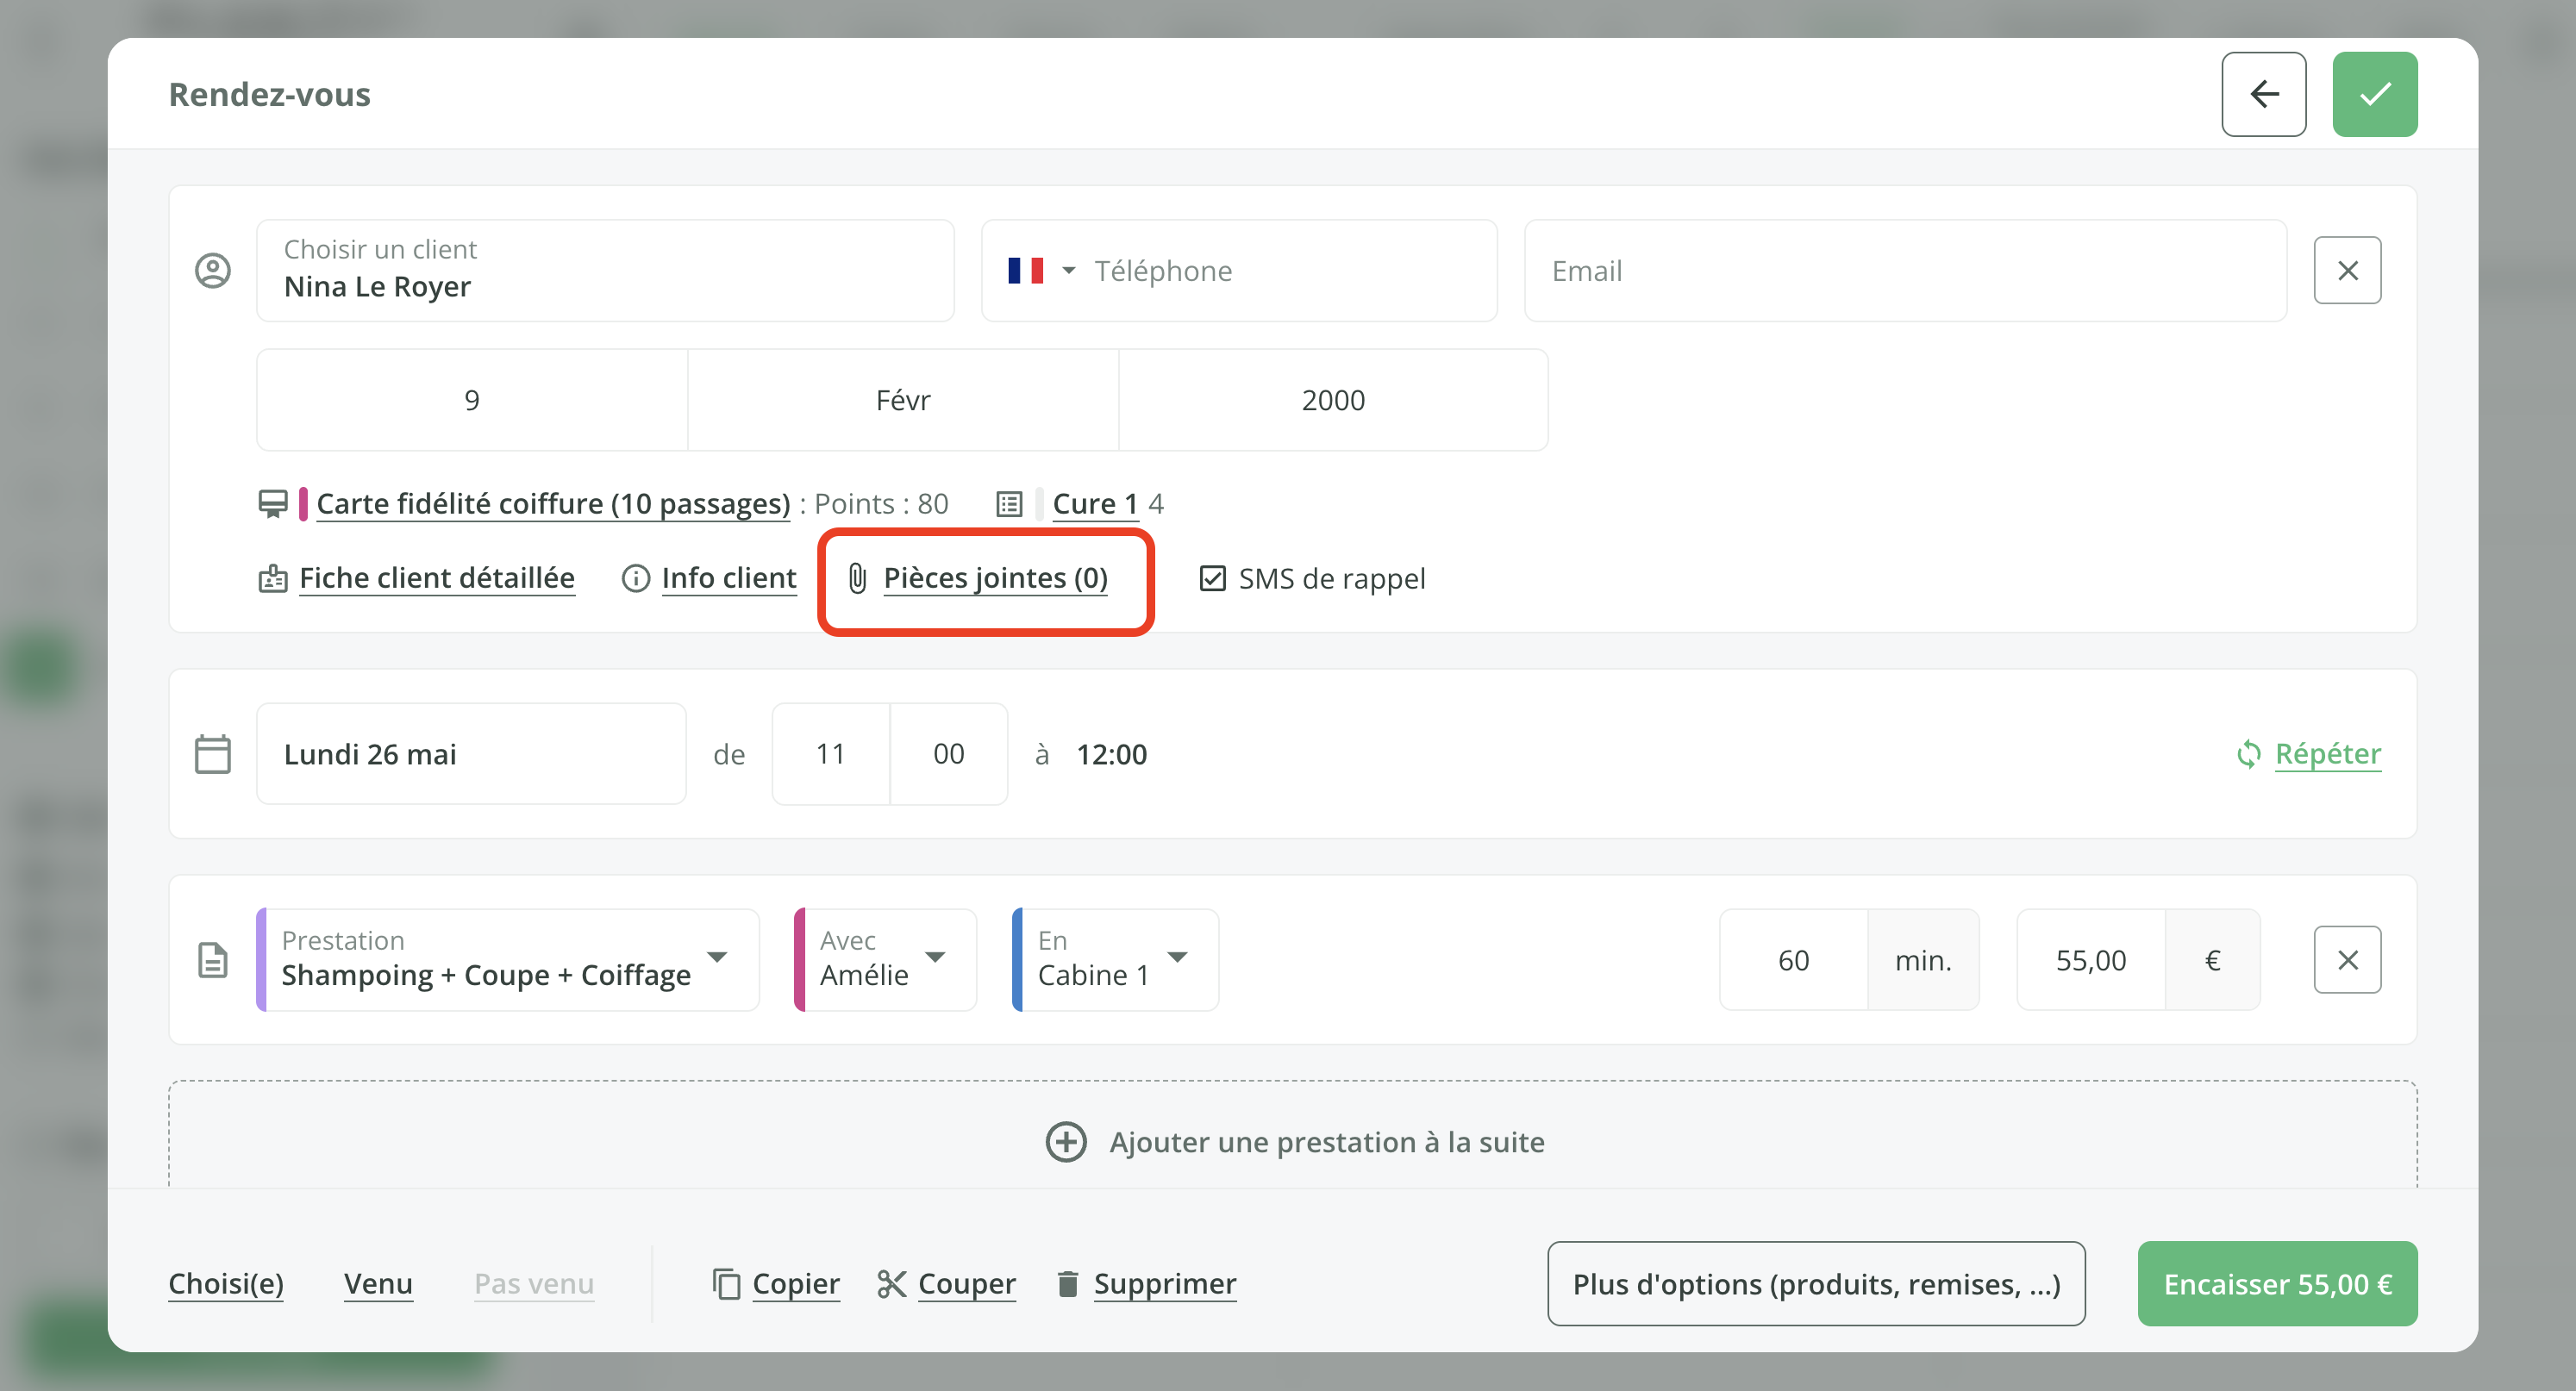Cut the appointment using the Couper scissors icon
This screenshot has height=1391, width=2576.
click(892, 1283)
